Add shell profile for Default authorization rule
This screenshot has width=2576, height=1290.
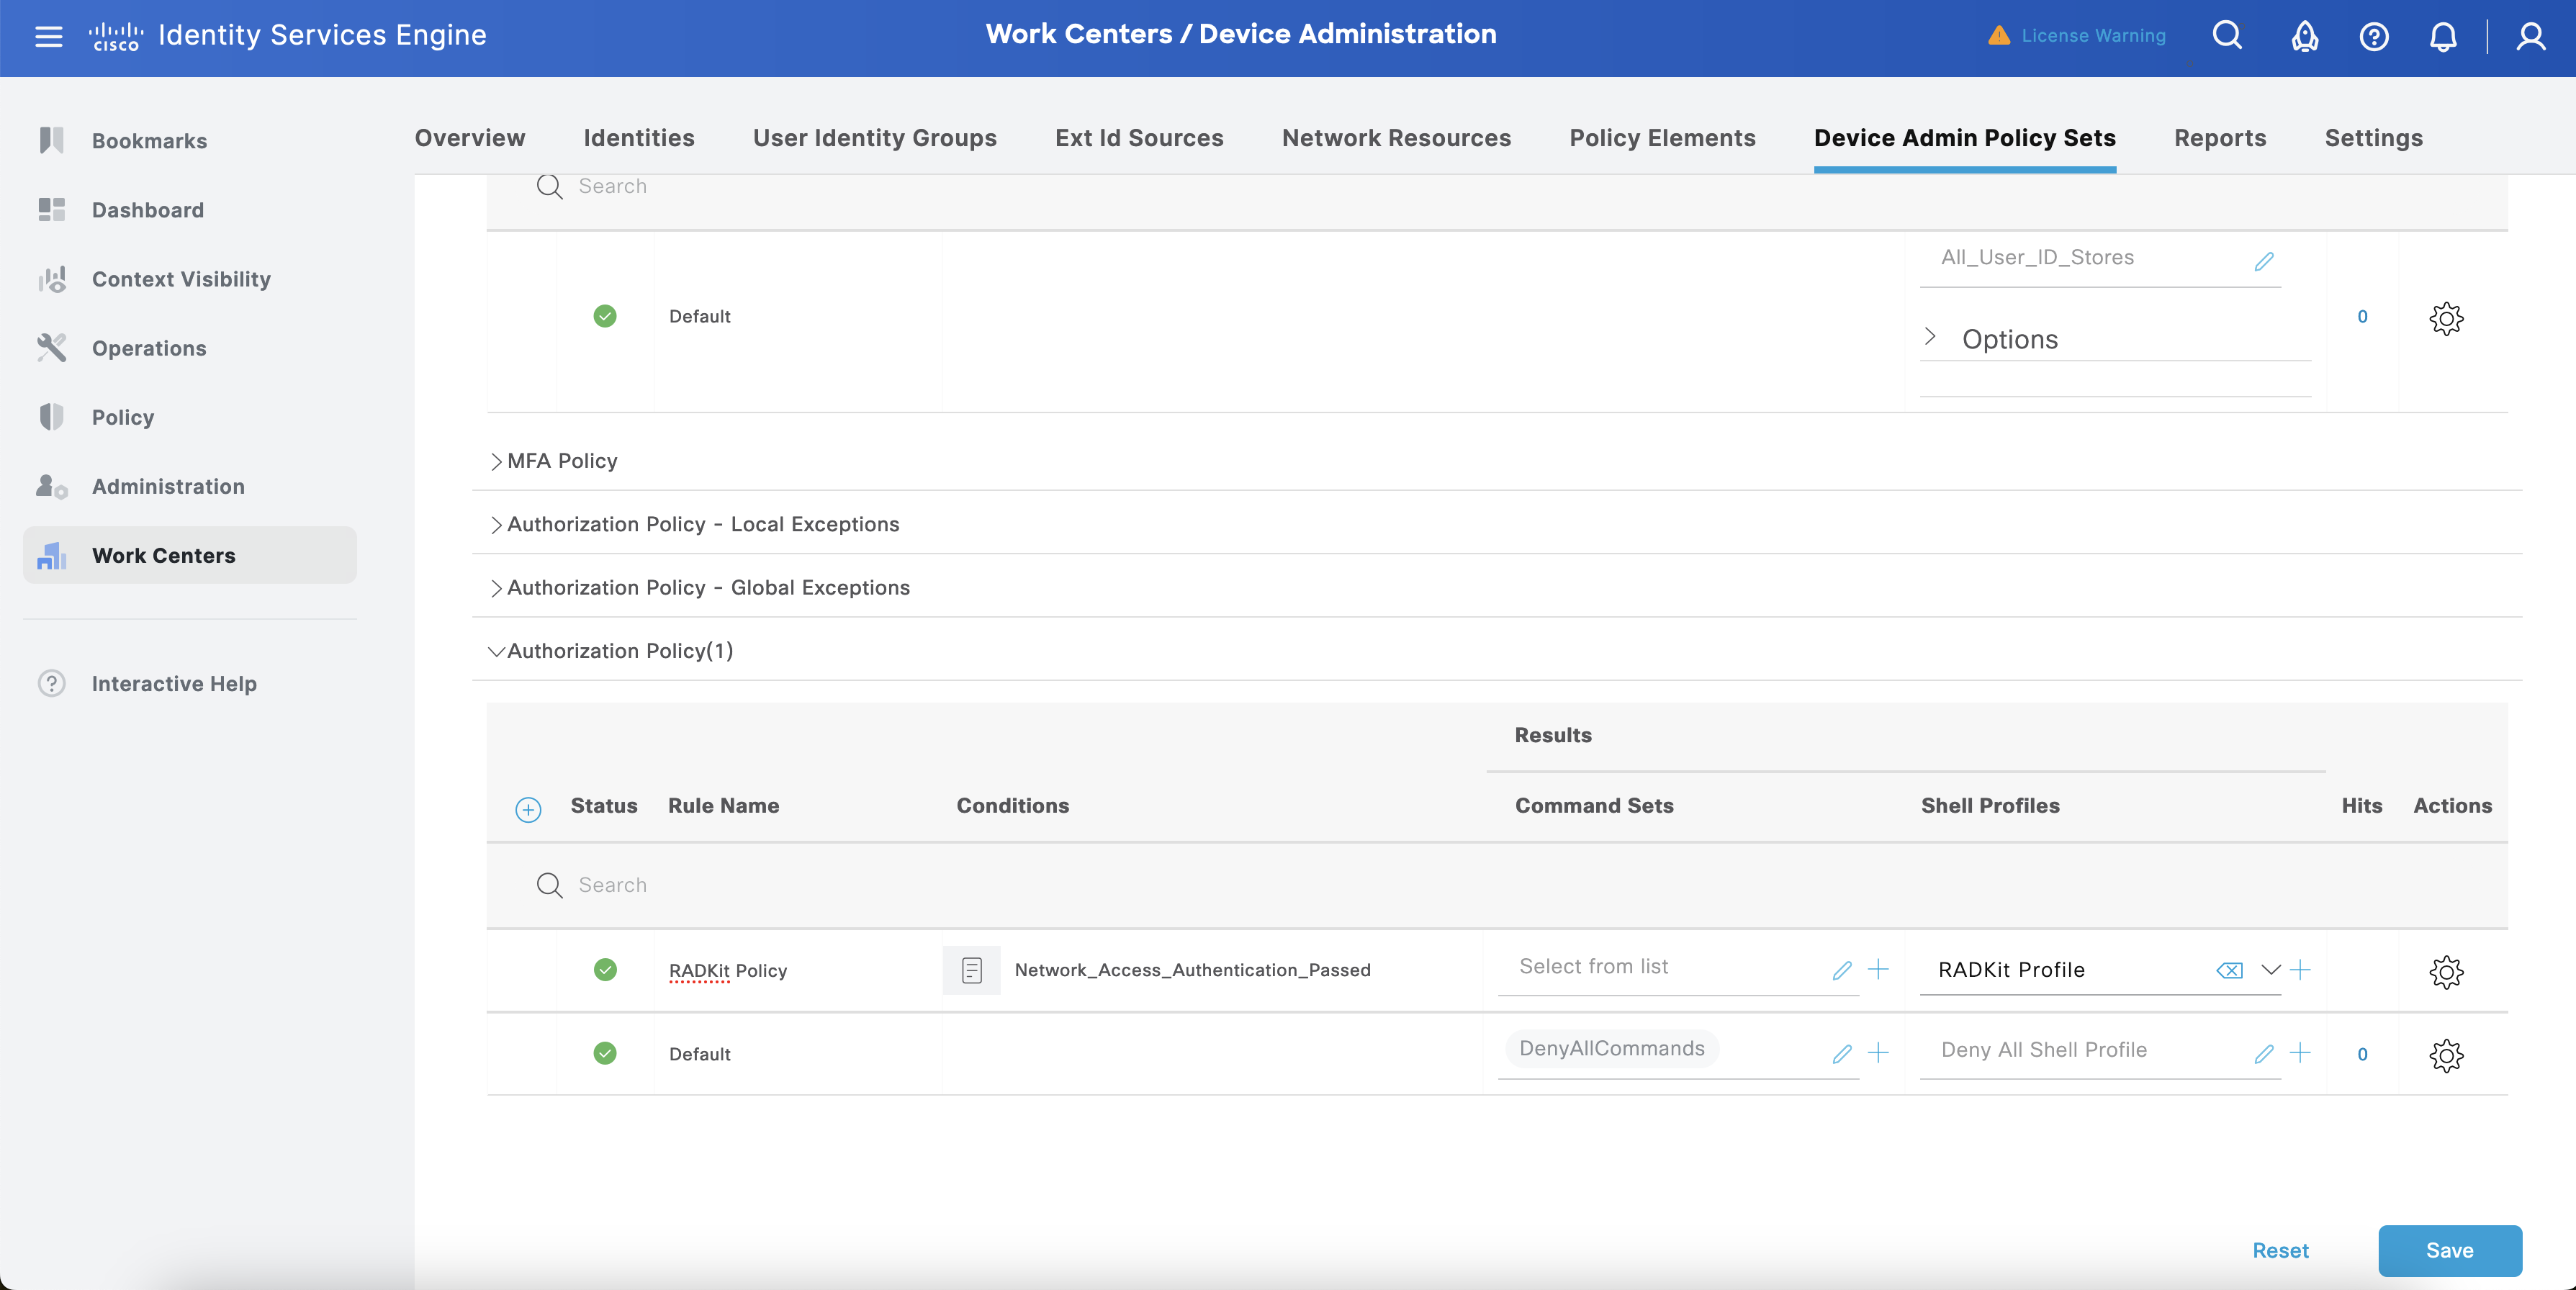pyautogui.click(x=2300, y=1053)
